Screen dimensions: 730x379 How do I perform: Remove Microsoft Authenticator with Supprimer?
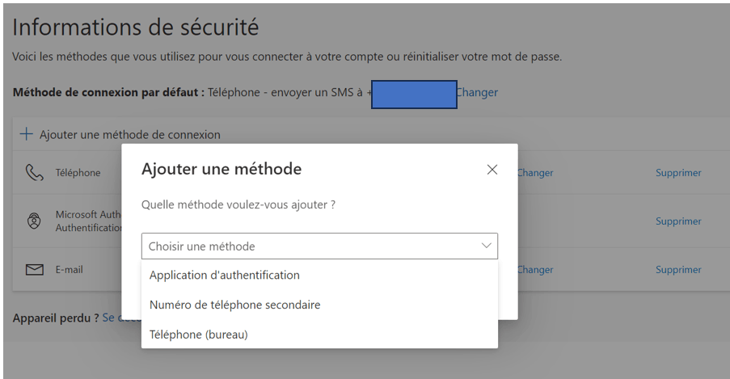678,221
